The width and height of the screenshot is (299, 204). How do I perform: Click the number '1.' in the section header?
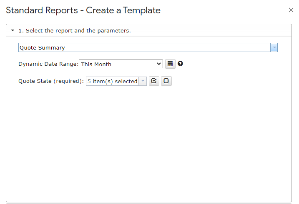click(21, 31)
